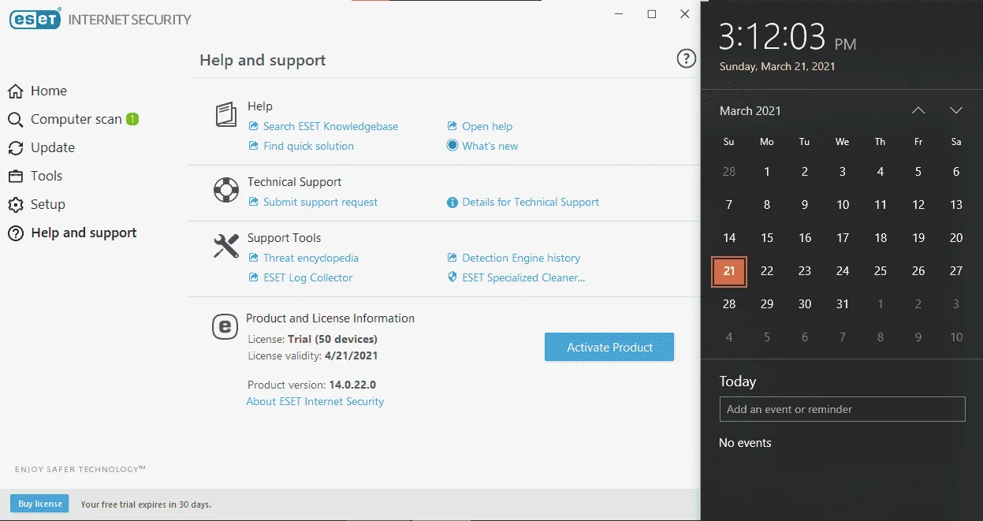Image resolution: width=983 pixels, height=521 pixels.
Task: Switch to the Setup section
Action: [x=48, y=205]
